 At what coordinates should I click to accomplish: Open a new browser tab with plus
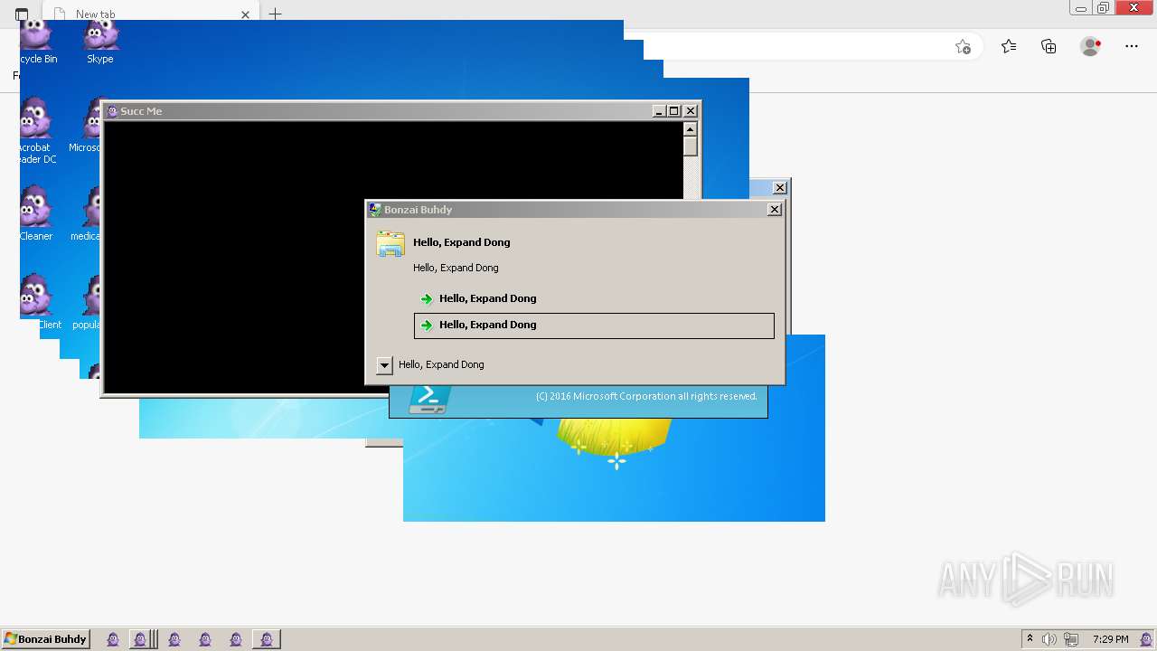276,14
